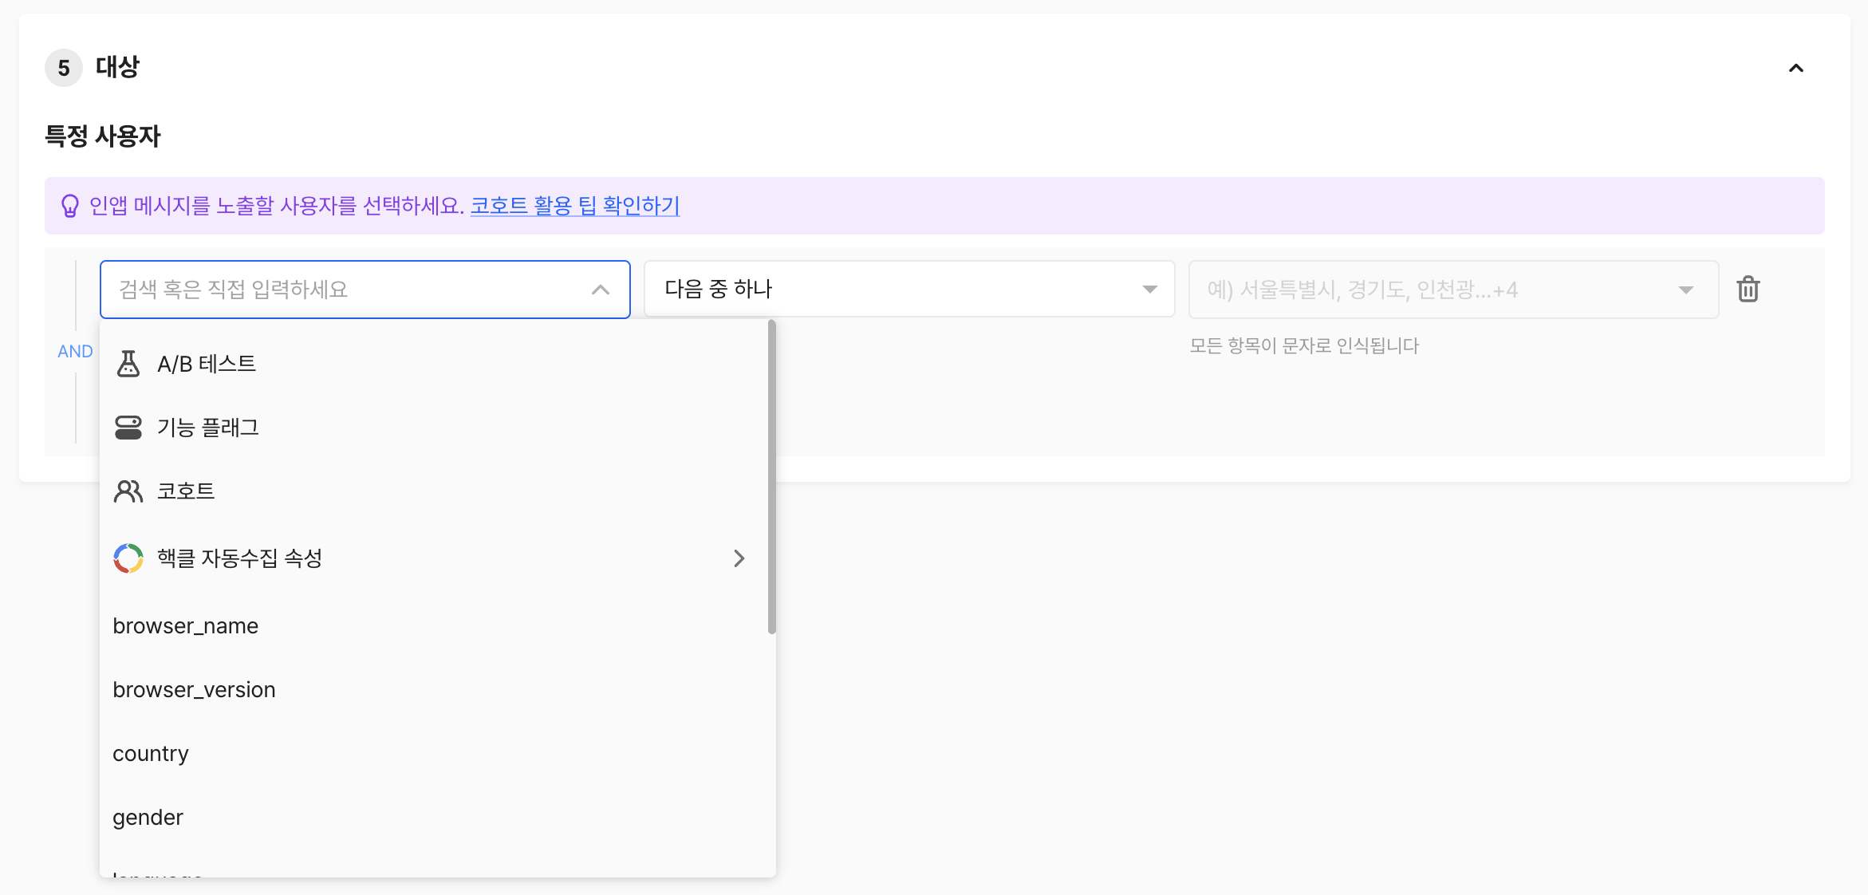Select 코호트 from the list
This screenshot has width=1868, height=895.
434,491
